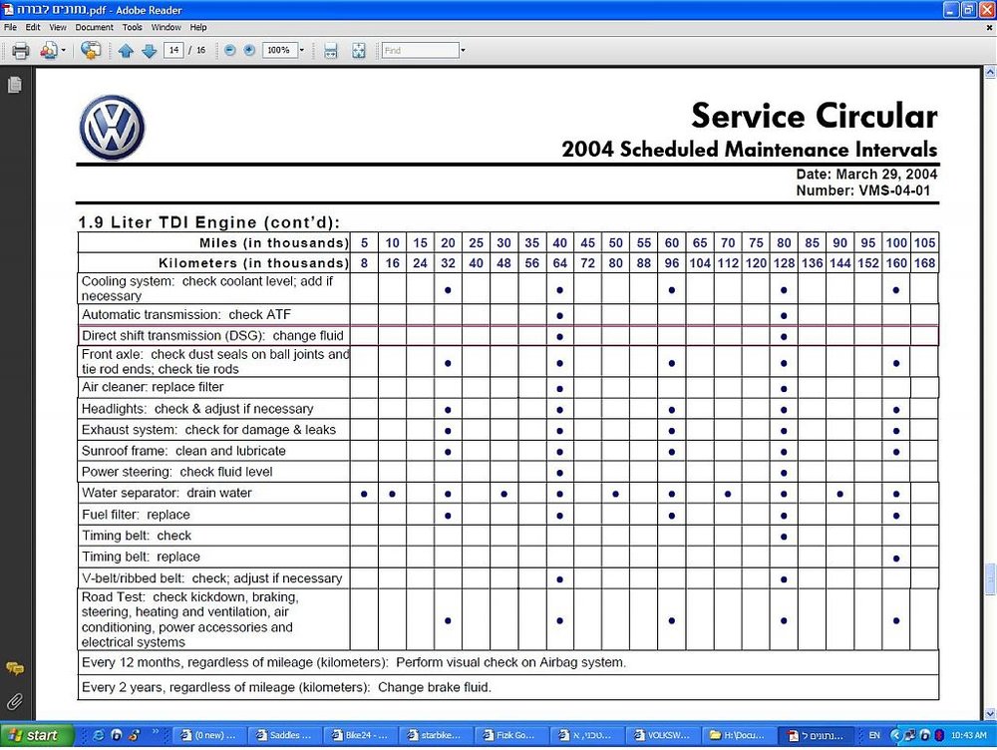Open the Document menu
The image size is (997, 750).
[x=94, y=27]
